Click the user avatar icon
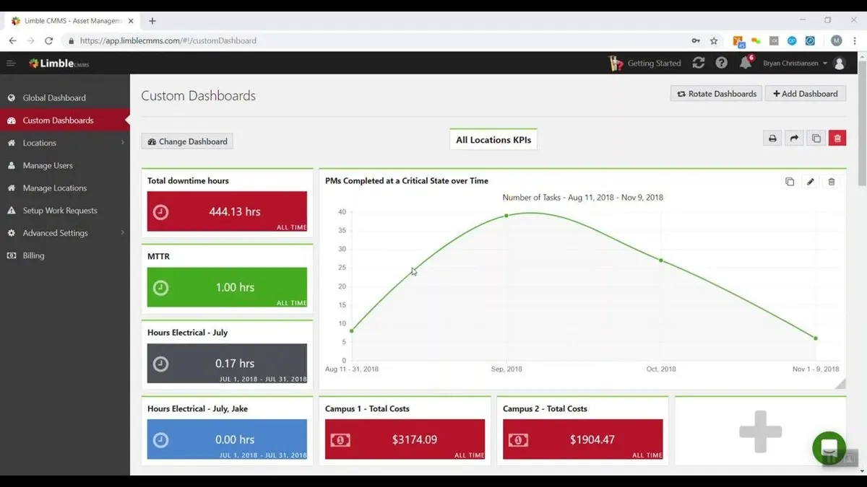867x487 pixels. click(840, 63)
